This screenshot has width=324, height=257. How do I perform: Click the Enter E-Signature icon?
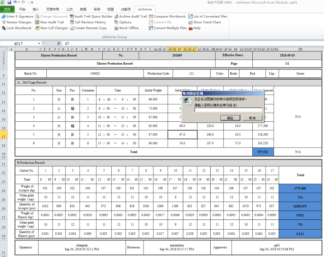coord(4,17)
